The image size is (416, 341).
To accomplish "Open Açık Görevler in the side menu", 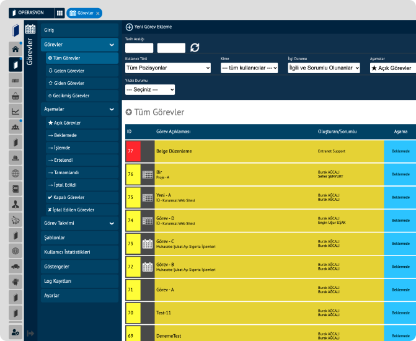I will (82, 123).
